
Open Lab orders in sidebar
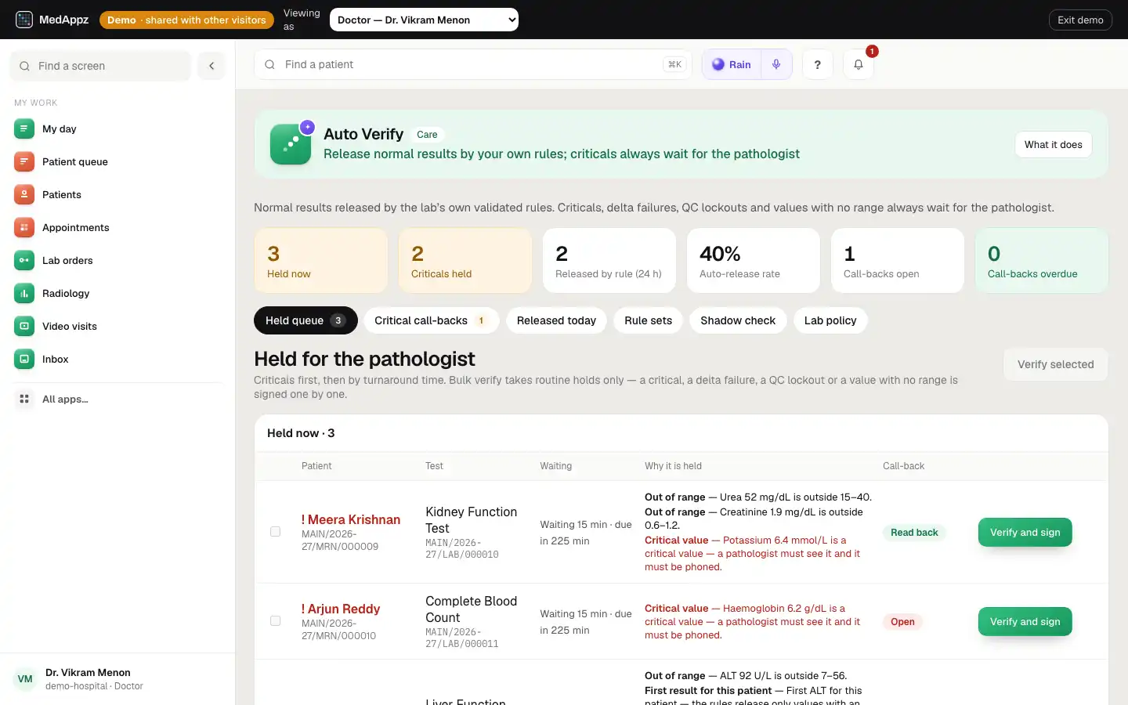67,260
